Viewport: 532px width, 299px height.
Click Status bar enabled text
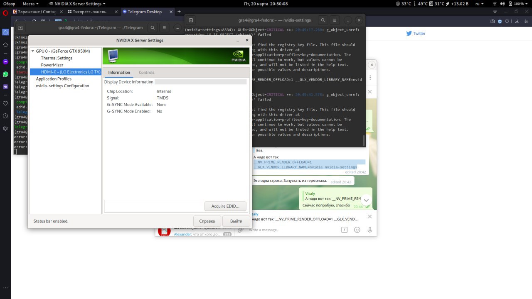51,221
